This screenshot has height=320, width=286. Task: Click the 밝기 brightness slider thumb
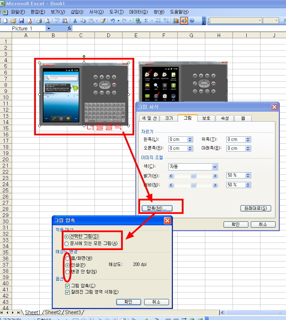coord(193,176)
